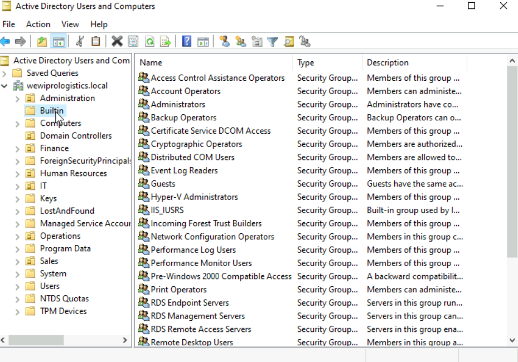
Task: Click the vertical scrollbar down arrow
Action: (x=512, y=340)
